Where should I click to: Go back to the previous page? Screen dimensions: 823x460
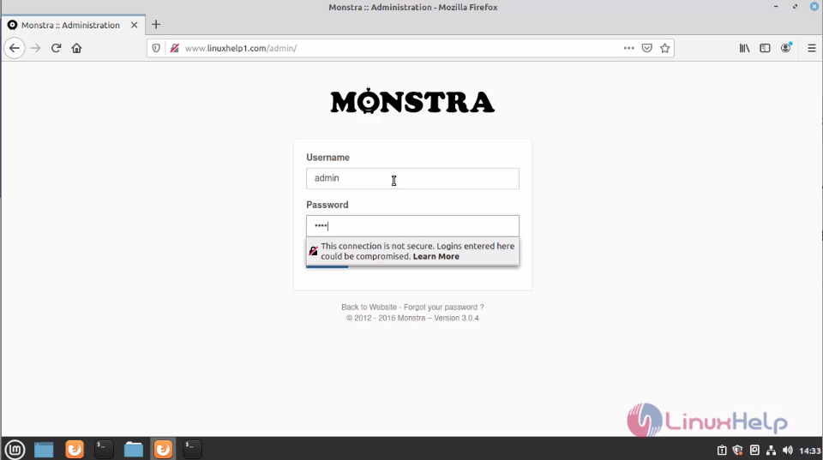point(15,48)
